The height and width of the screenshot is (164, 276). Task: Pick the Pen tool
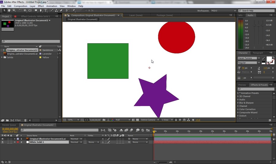coord(40,10)
